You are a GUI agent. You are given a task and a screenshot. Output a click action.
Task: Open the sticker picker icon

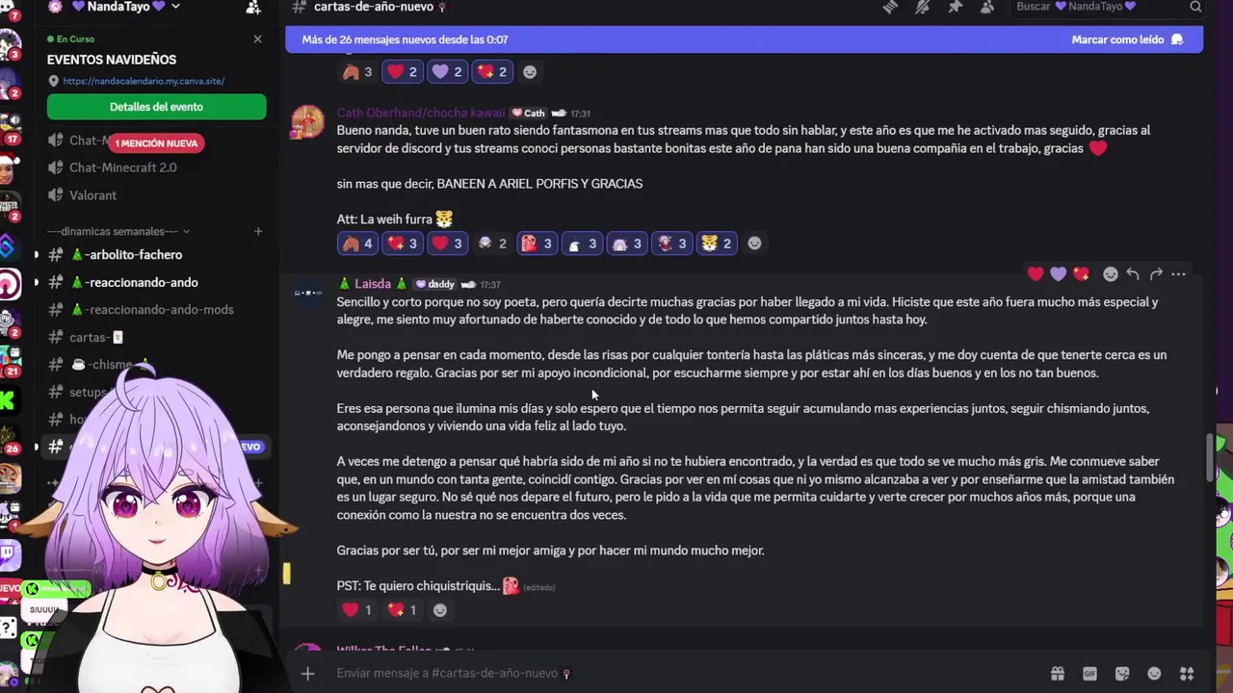tap(1122, 674)
